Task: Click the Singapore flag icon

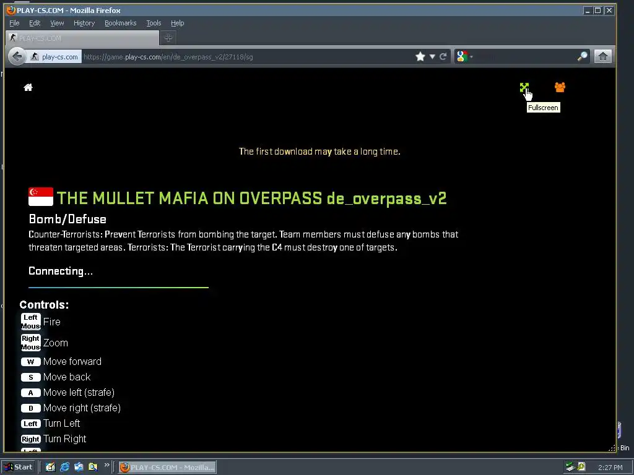Action: 41,197
